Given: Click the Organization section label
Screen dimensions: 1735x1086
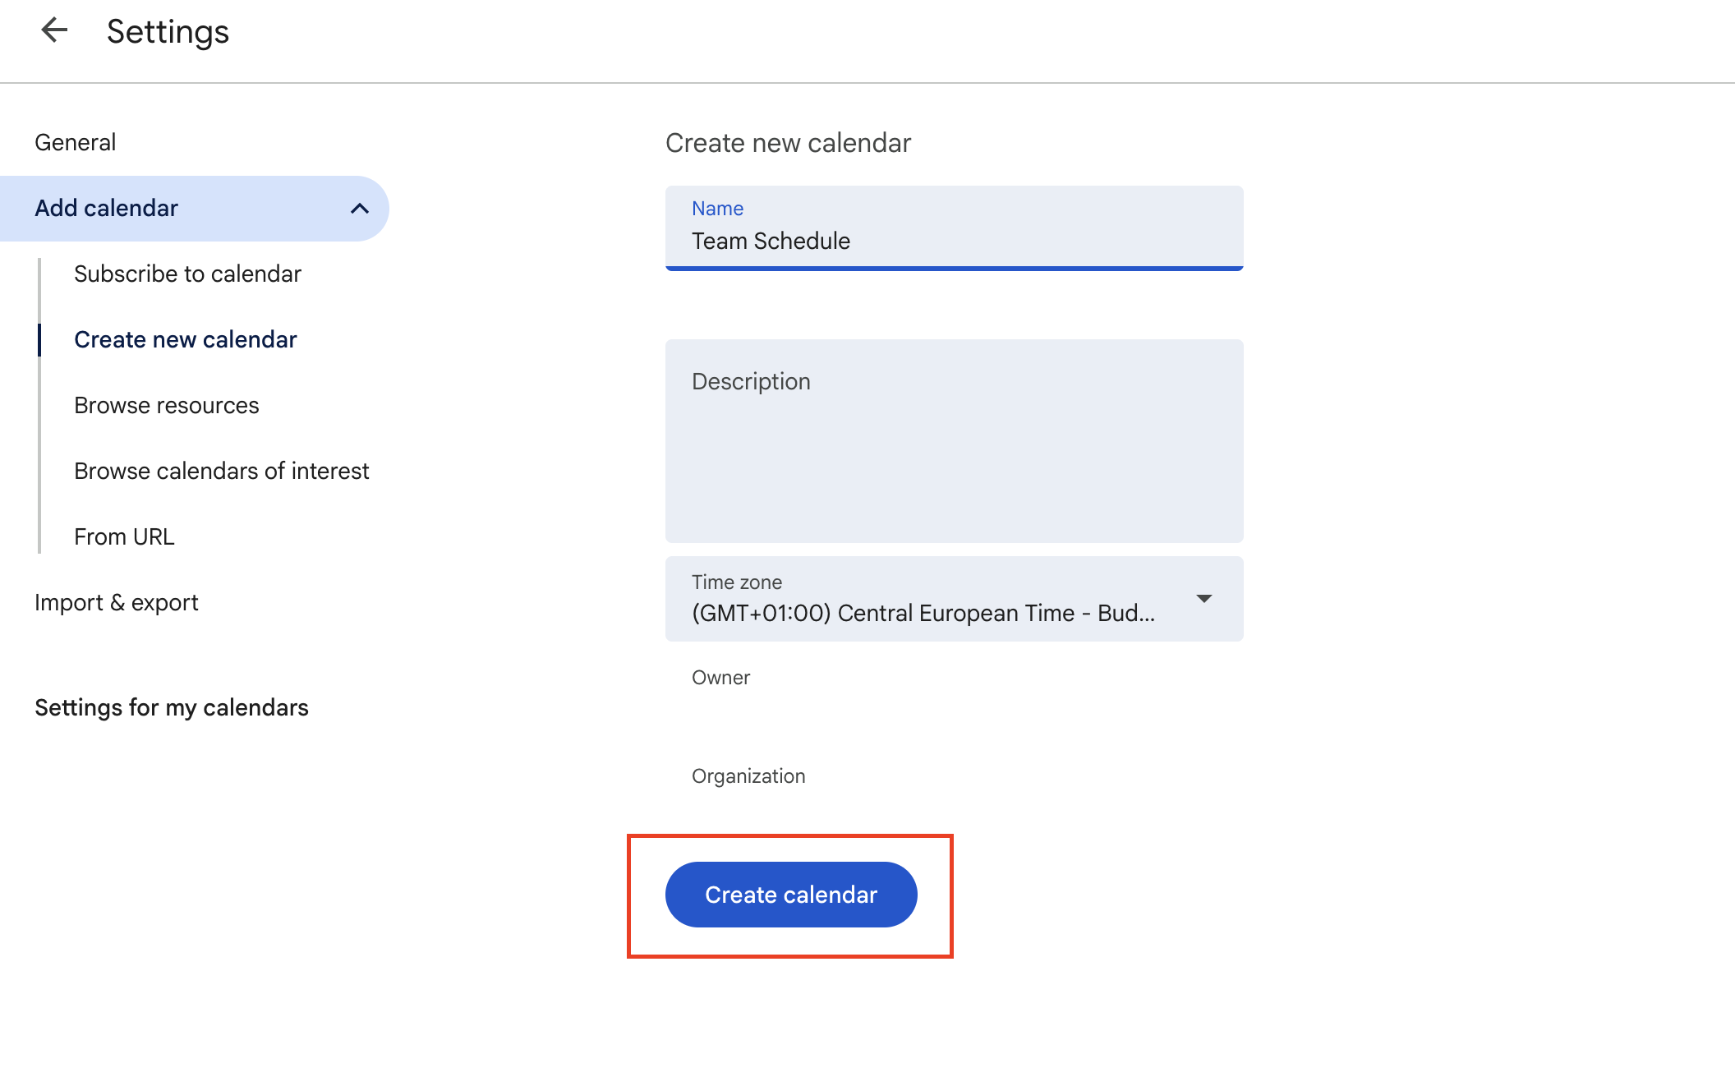Looking at the screenshot, I should 748,775.
